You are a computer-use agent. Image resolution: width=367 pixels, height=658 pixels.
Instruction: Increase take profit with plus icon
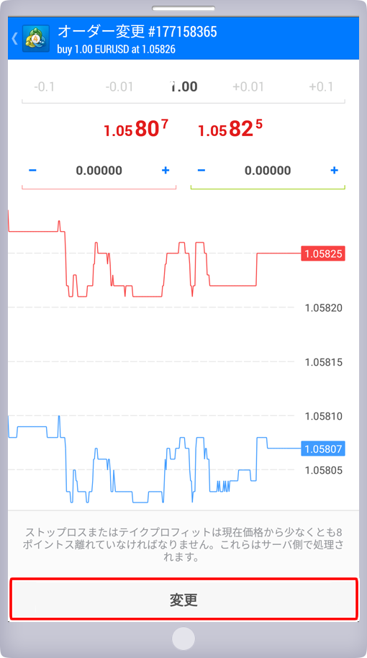335,171
